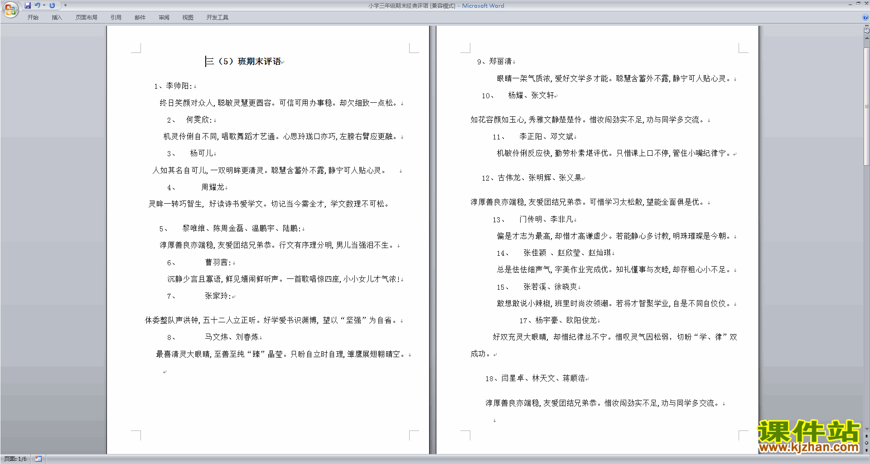Click the name 张家玲
870x464 pixels.
(x=217, y=296)
